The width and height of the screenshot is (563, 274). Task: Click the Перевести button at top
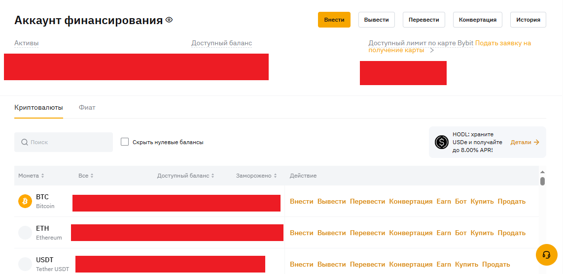423,20
